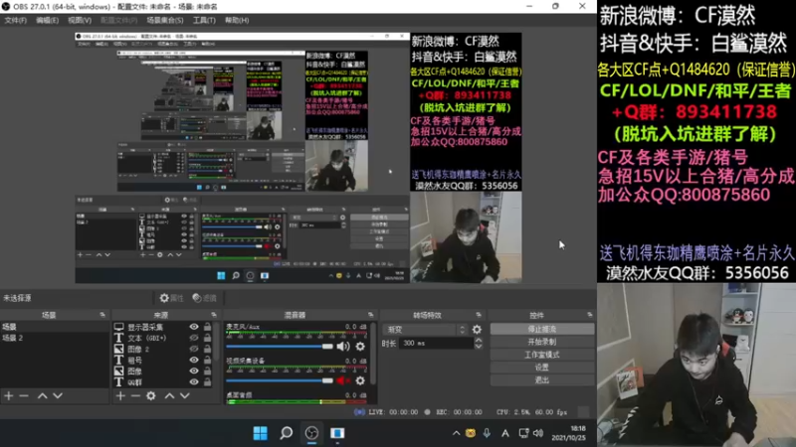The height and width of the screenshot is (447, 796).
Task: Adjust 视频采集设备 volume slider
Action: point(280,380)
